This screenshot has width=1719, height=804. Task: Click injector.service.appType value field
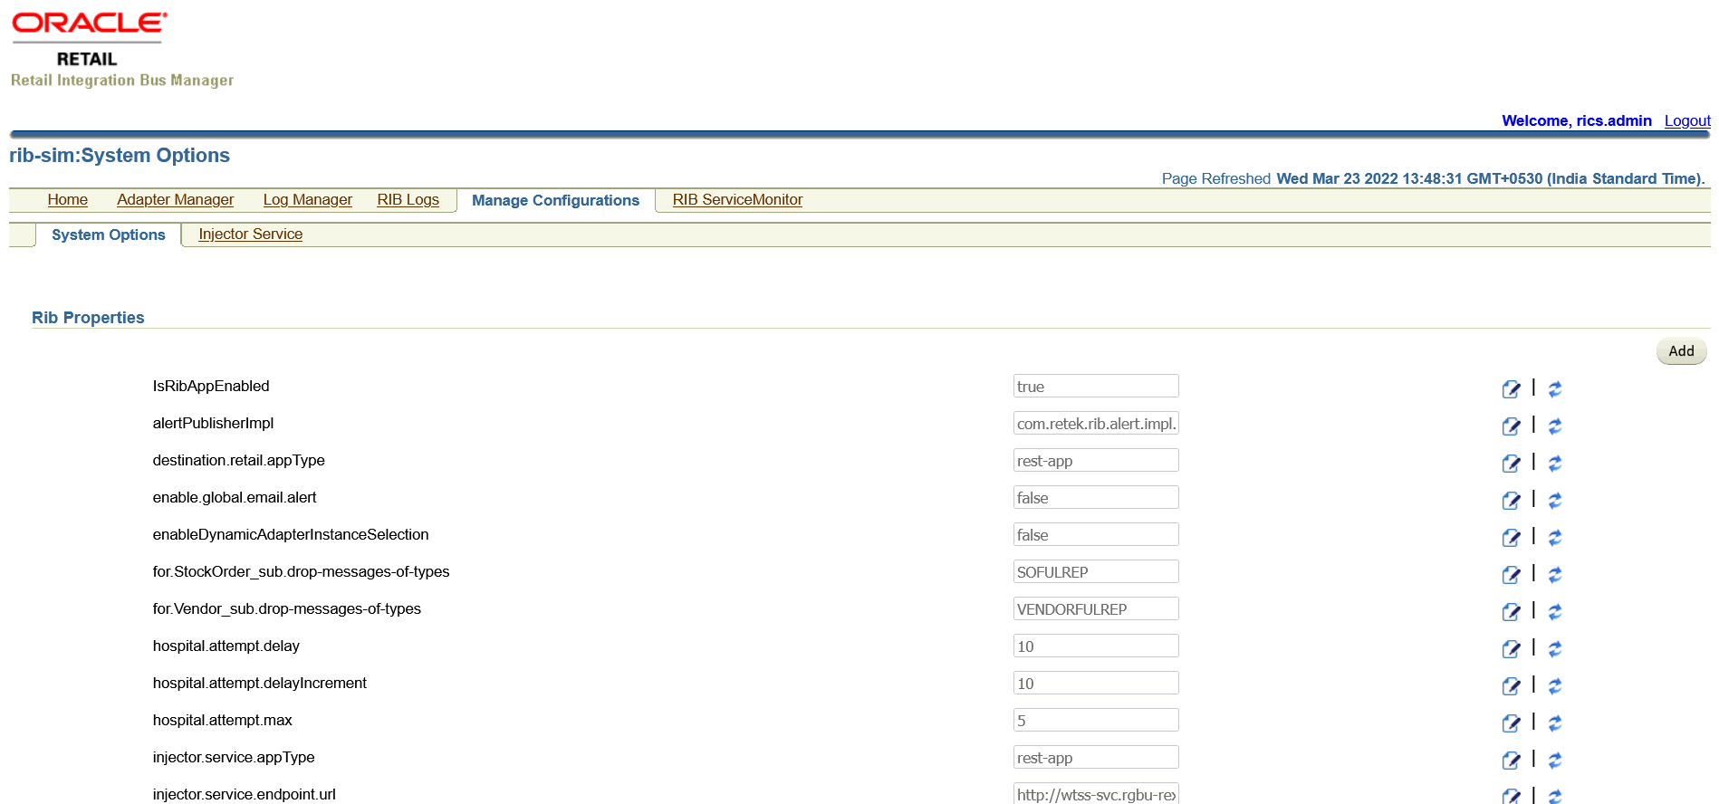(1096, 758)
